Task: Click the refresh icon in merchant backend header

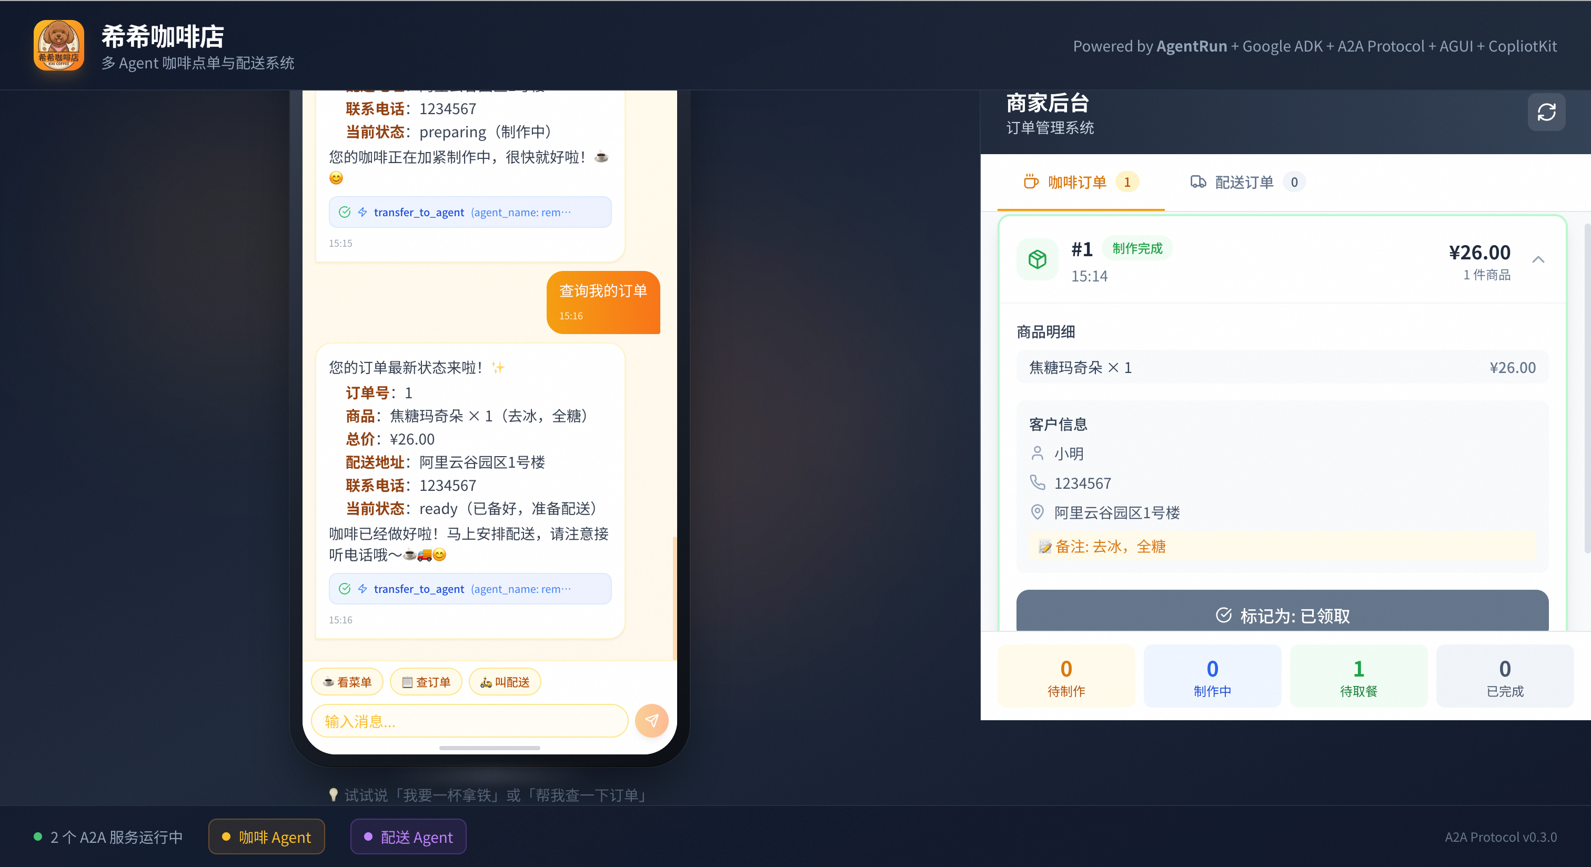Action: click(x=1546, y=113)
